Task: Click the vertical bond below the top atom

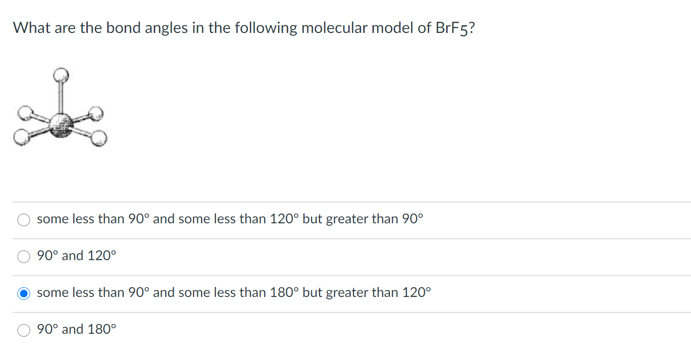Action: click(61, 98)
